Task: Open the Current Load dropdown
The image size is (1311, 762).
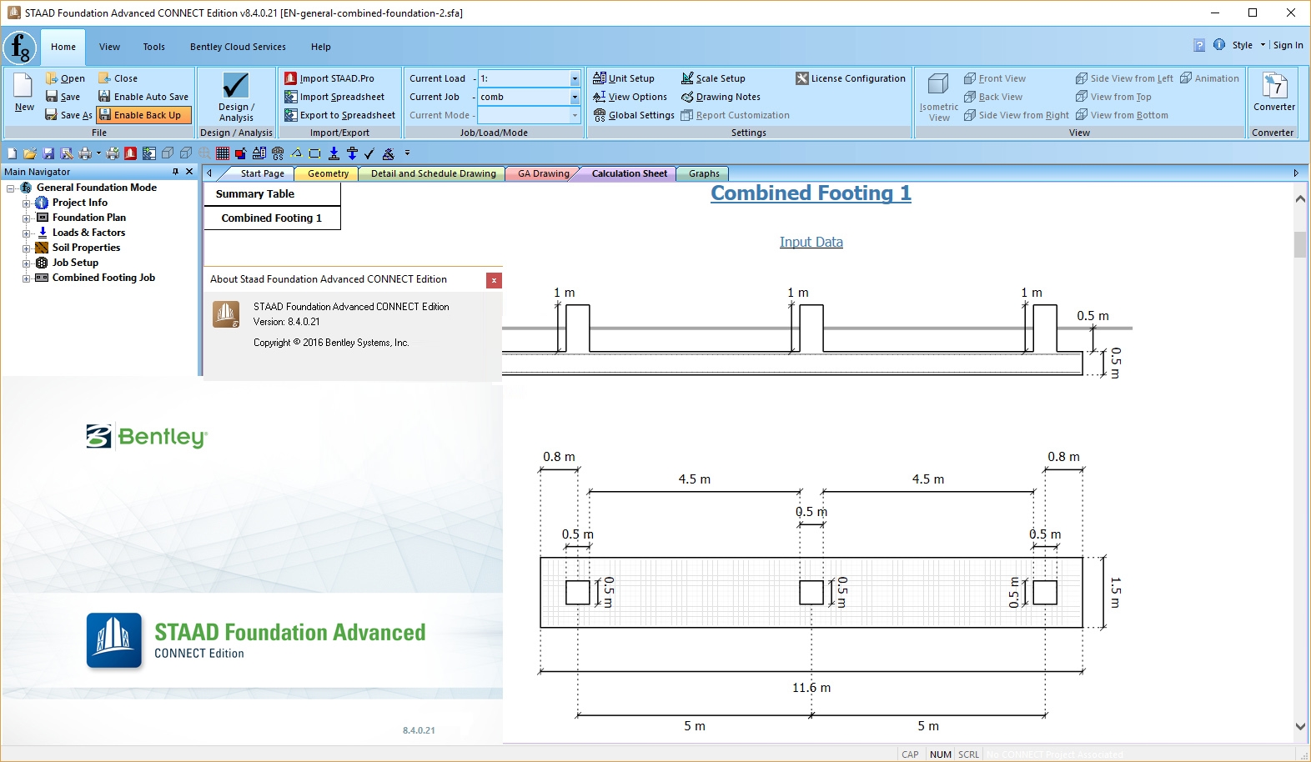Action: [575, 78]
